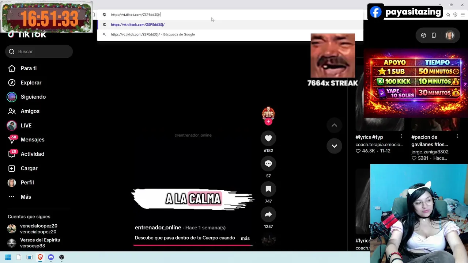Open the entrenador_online username link
Screen dimensions: 468x263
[158, 228]
